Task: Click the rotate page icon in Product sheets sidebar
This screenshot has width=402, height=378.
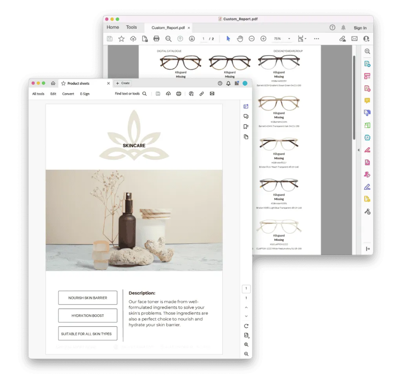Action: [x=246, y=326]
